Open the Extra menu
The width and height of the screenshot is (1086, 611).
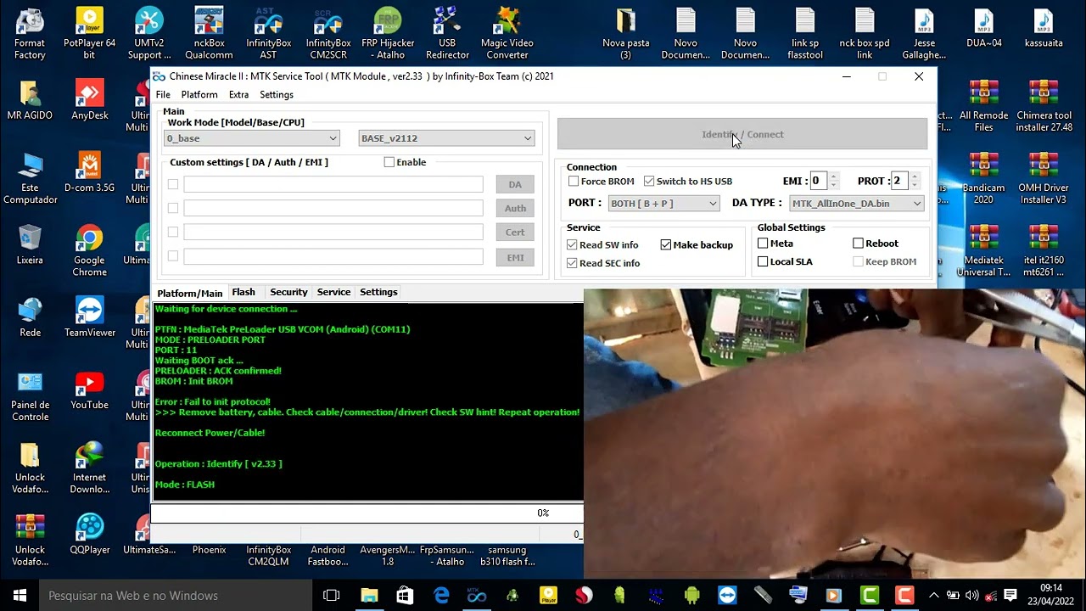point(238,95)
